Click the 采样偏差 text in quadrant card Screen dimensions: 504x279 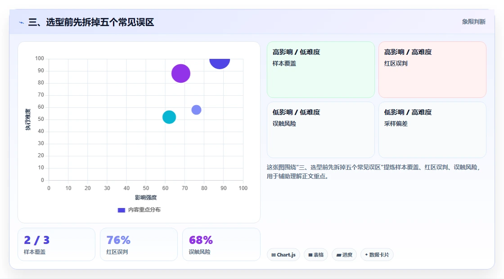pos(396,124)
